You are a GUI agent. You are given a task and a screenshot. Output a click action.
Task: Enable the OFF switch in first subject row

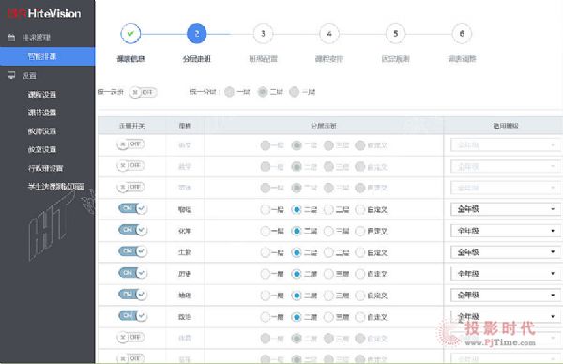click(130, 144)
